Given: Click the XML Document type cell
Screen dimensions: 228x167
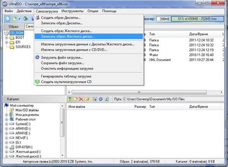Looking at the screenshot, I should (x=160, y=60).
